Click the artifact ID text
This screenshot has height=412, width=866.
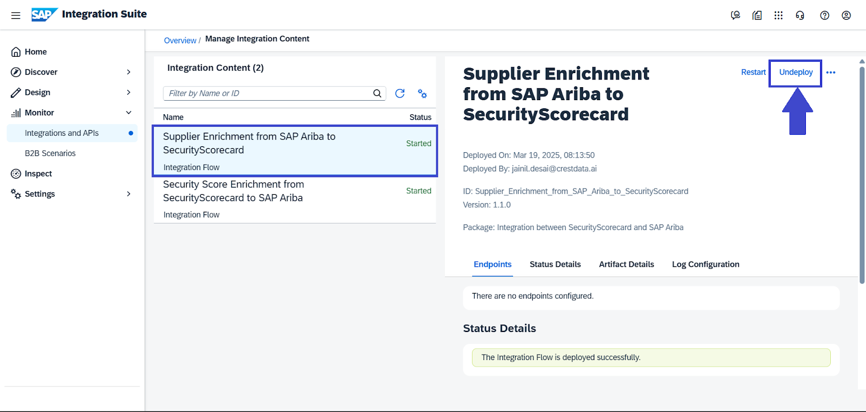[576, 191]
